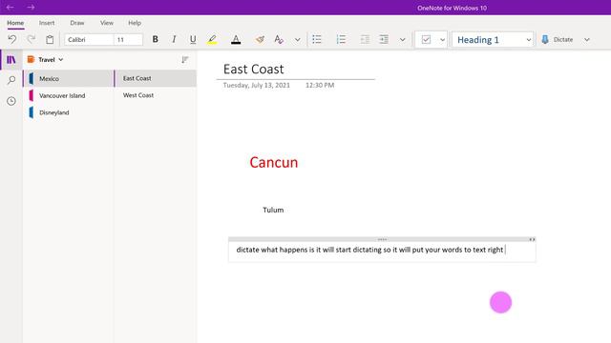Click the Undo icon

point(12,39)
